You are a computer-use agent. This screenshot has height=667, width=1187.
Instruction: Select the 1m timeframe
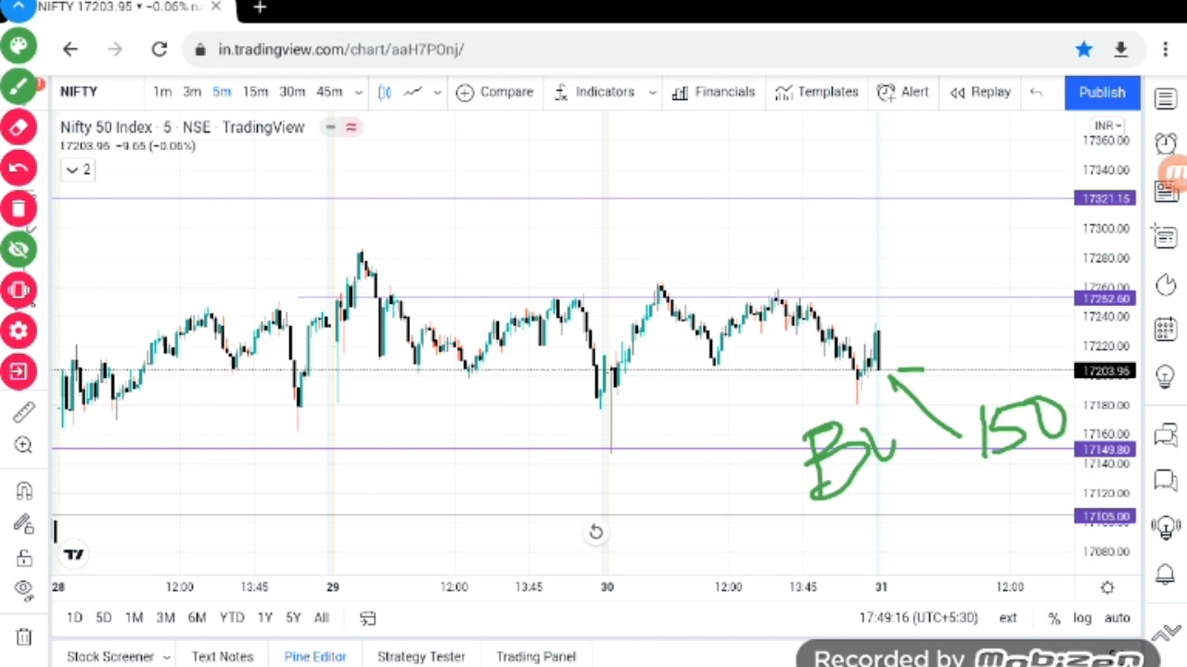(162, 92)
